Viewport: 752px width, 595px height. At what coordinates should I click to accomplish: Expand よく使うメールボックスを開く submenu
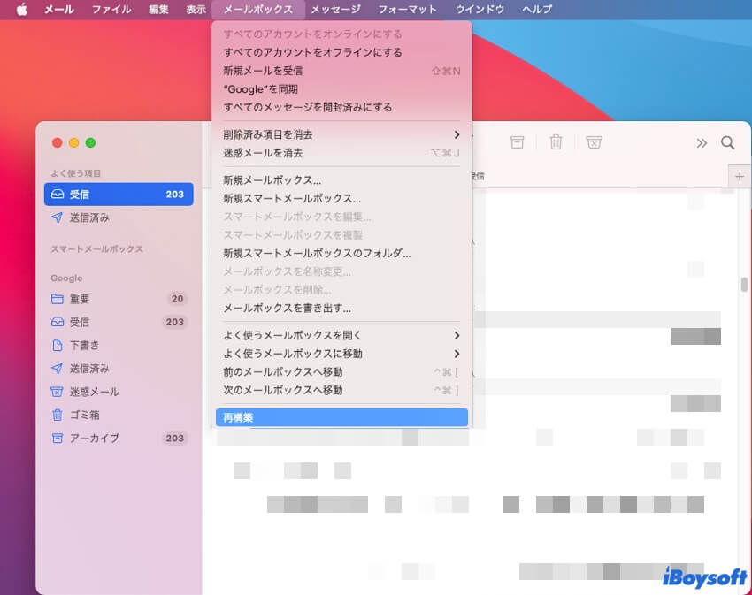341,335
